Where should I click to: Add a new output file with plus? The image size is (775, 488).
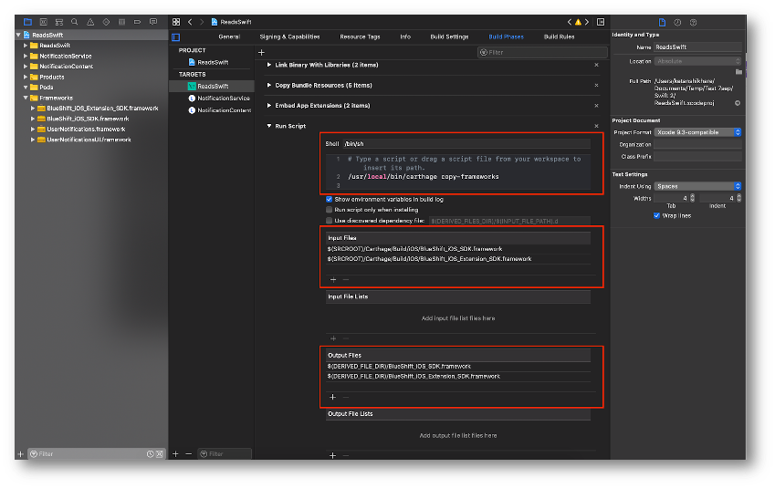332,397
